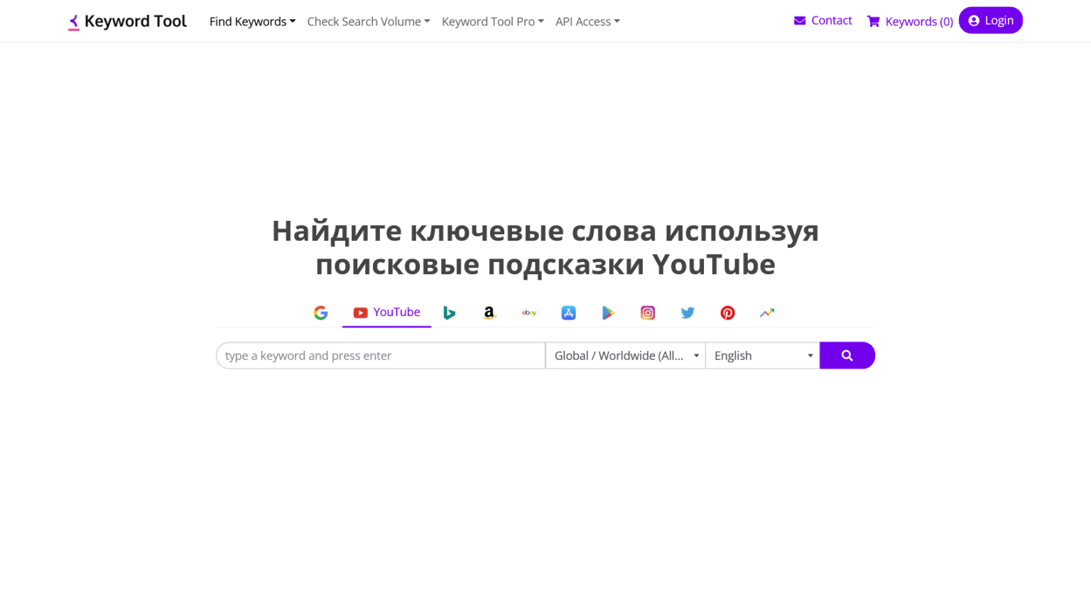1091x600 pixels.
Task: Click the Contact envelope link
Action: (x=823, y=21)
